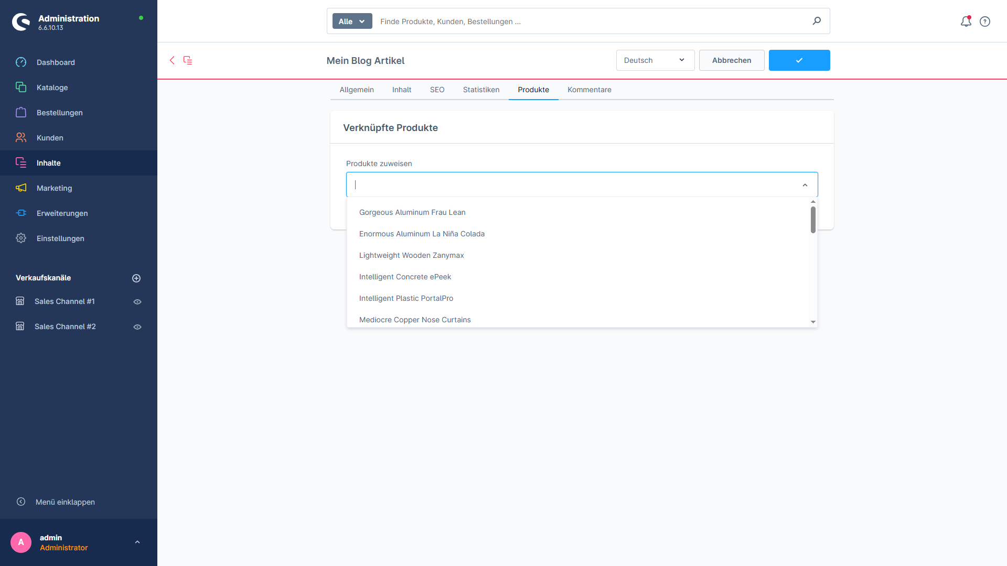Viewport: 1007px width, 566px height.
Task: Select Gorgeous Aluminum Frau Lean option
Action: coord(578,212)
